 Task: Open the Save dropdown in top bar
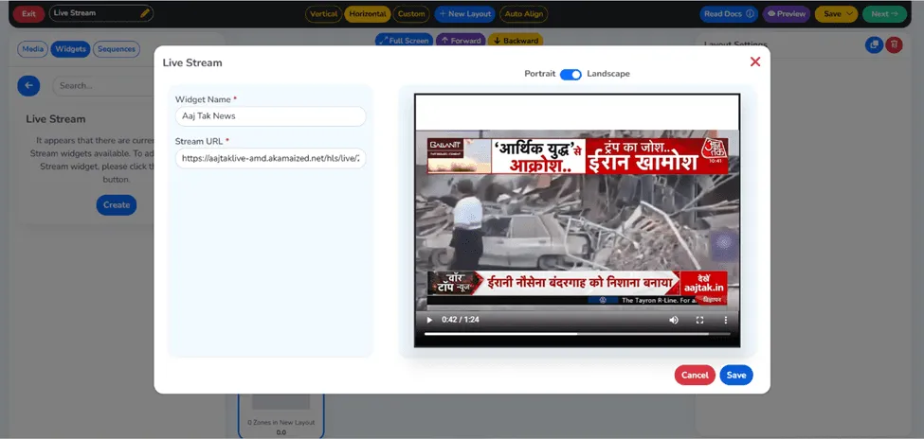[x=836, y=14]
